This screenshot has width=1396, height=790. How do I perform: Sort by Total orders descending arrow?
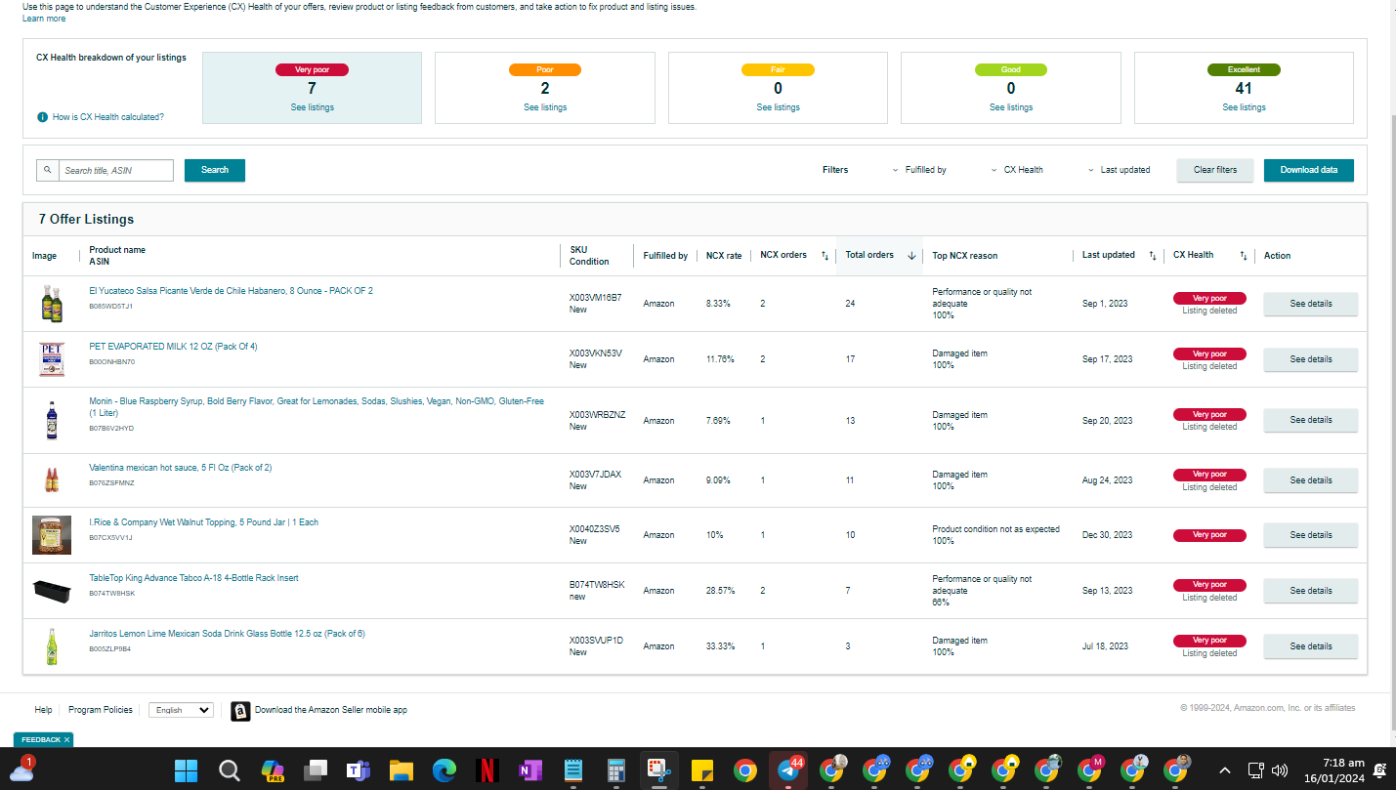pyautogui.click(x=911, y=256)
